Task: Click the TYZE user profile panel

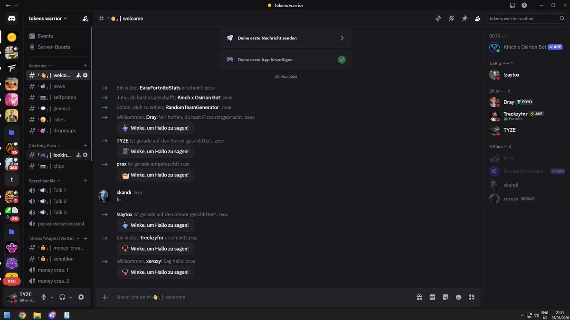Action: point(21,297)
